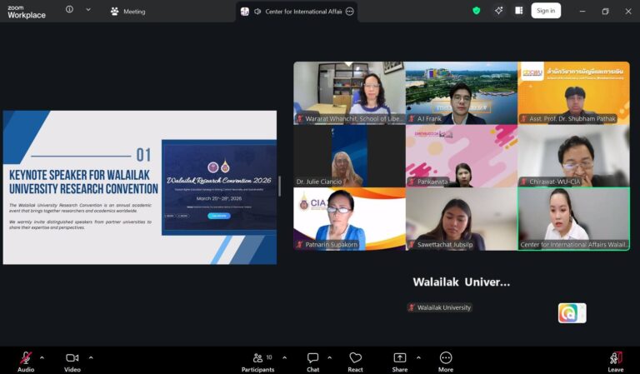Expand chat options caret
Viewport: 640px width, 374px height.
pyautogui.click(x=329, y=357)
